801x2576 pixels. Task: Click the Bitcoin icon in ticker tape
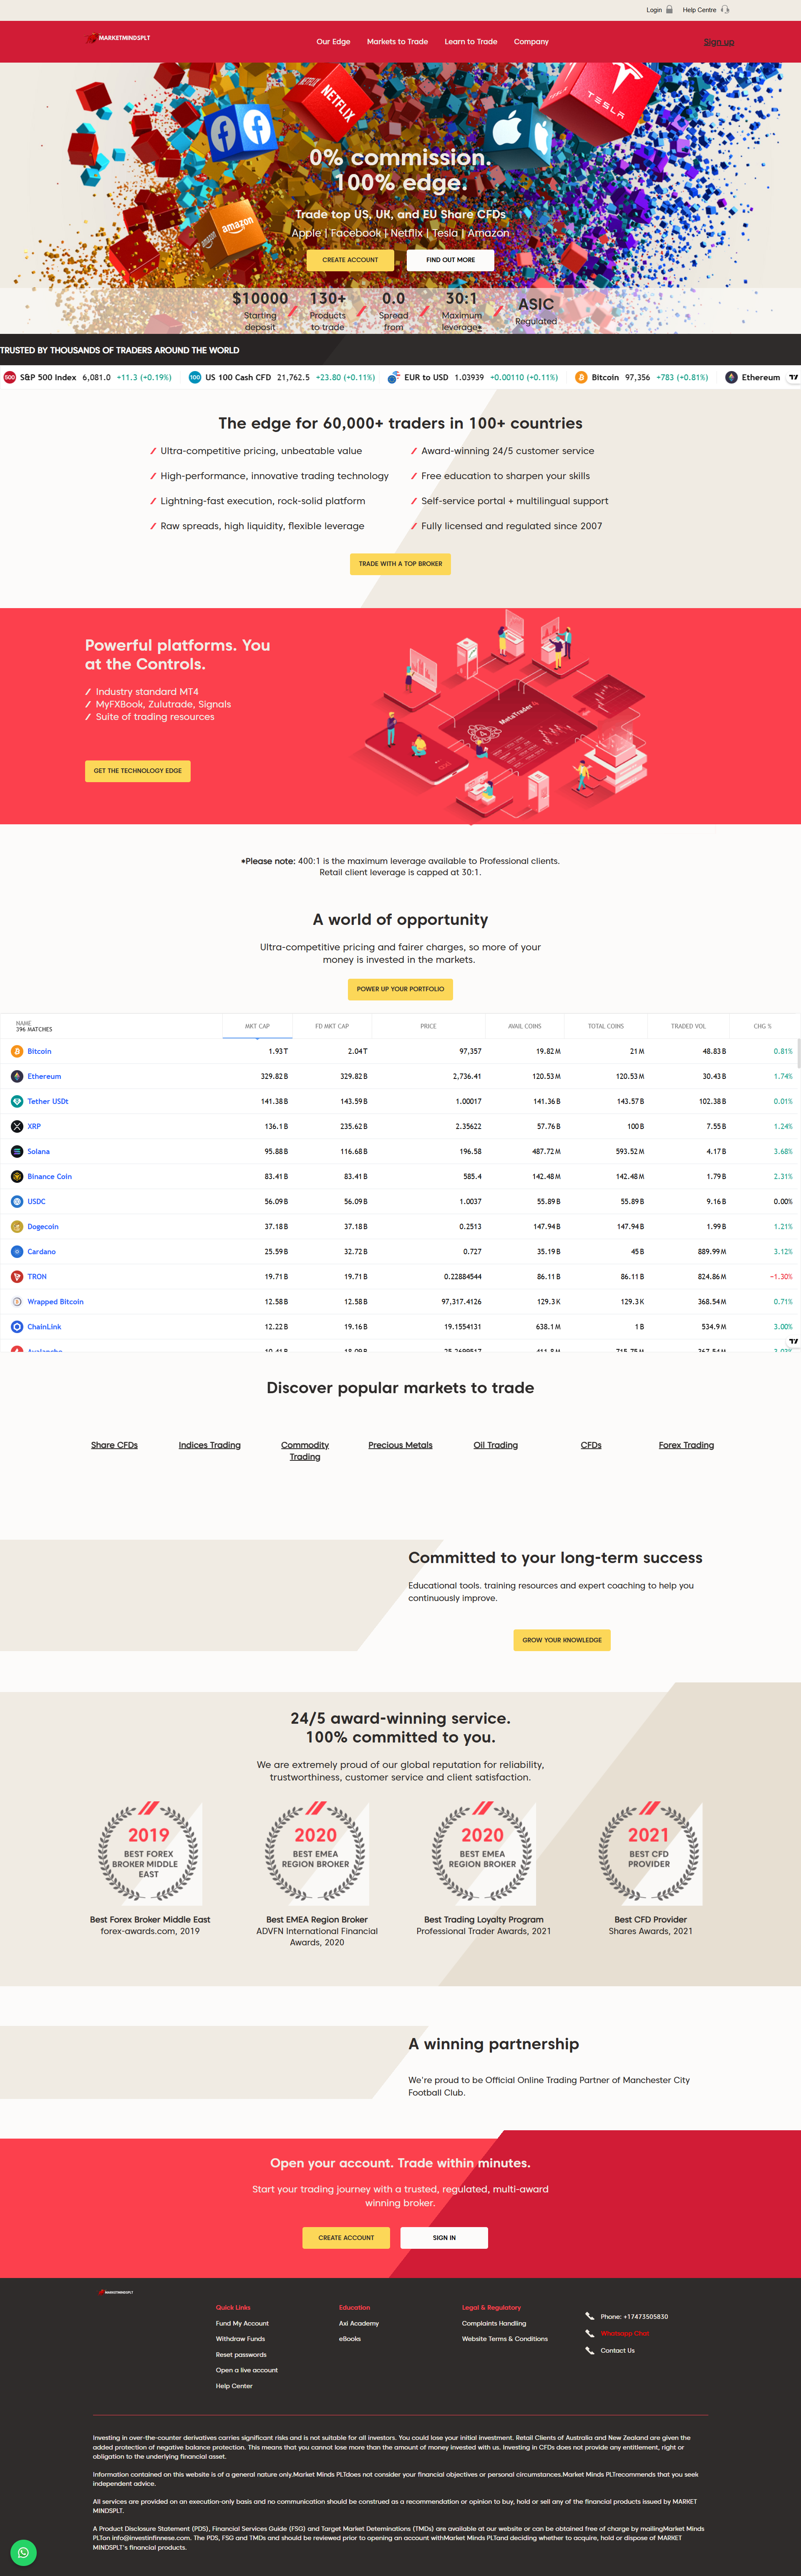click(x=581, y=377)
